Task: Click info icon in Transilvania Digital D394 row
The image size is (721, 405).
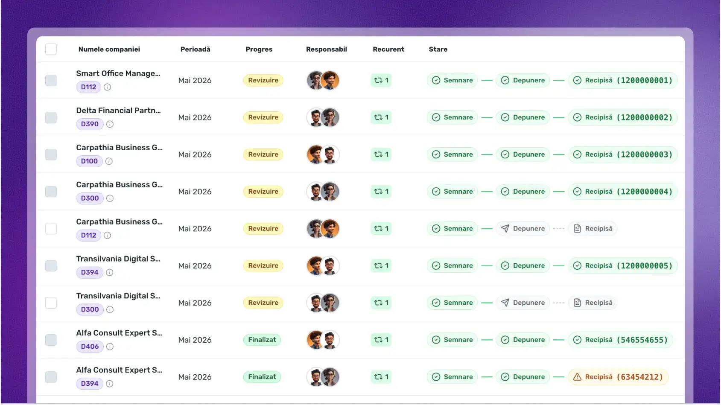Action: pyautogui.click(x=109, y=272)
